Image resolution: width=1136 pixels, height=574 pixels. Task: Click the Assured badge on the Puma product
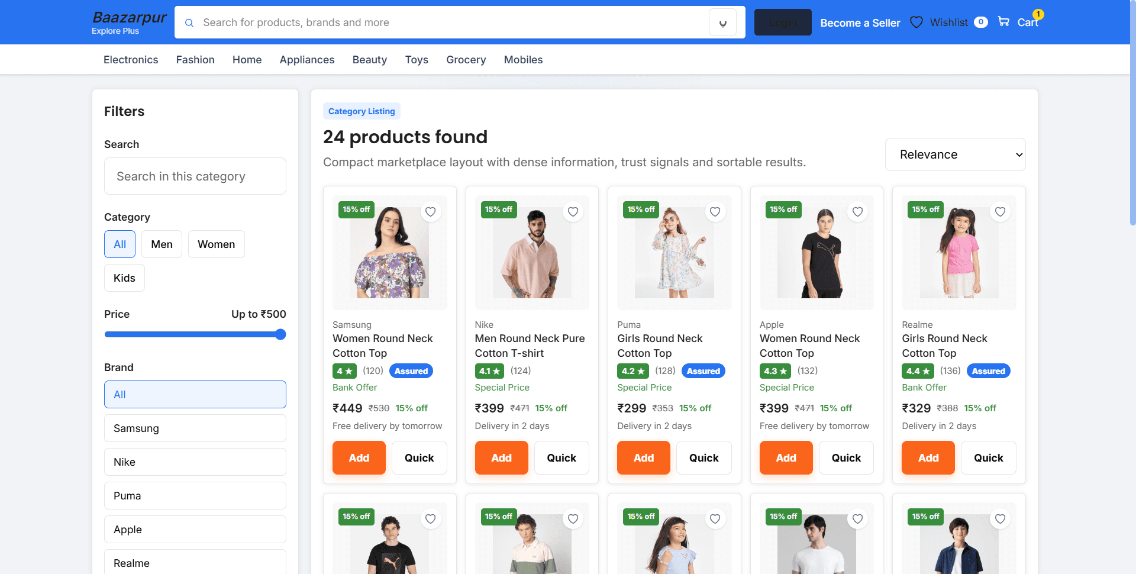(x=703, y=371)
